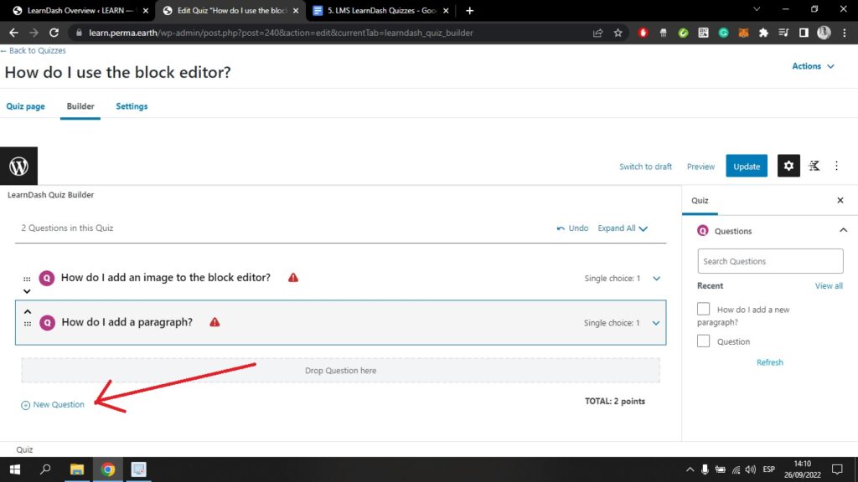
Task: Open the Actions dropdown
Action: point(813,66)
